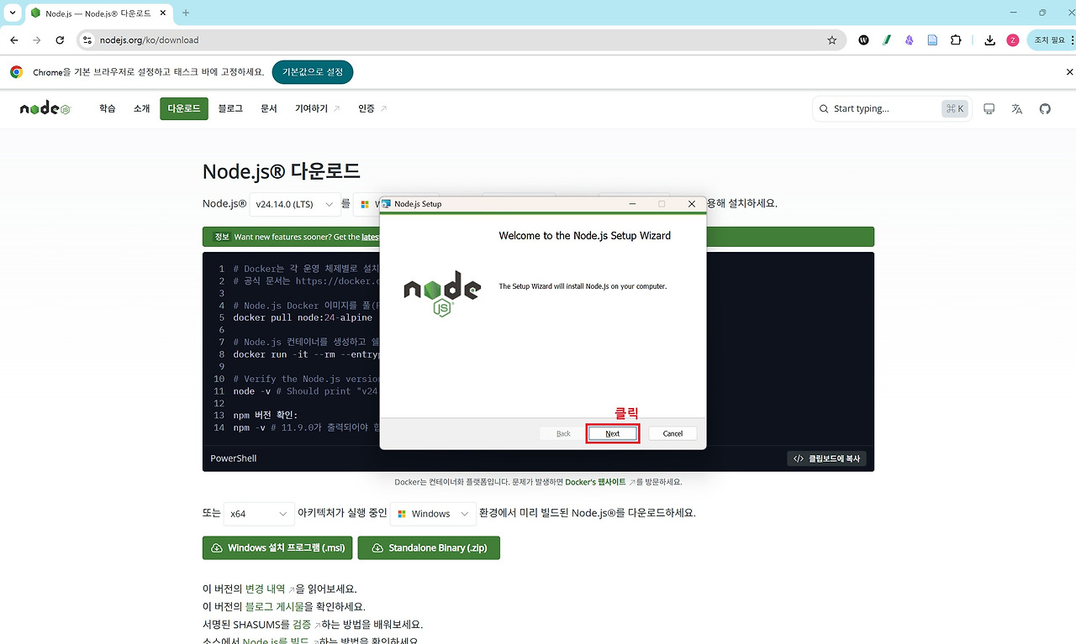This screenshot has height=644, width=1076.
Task: Close the Node.js 다운로드 browser tab
Action: click(x=165, y=13)
